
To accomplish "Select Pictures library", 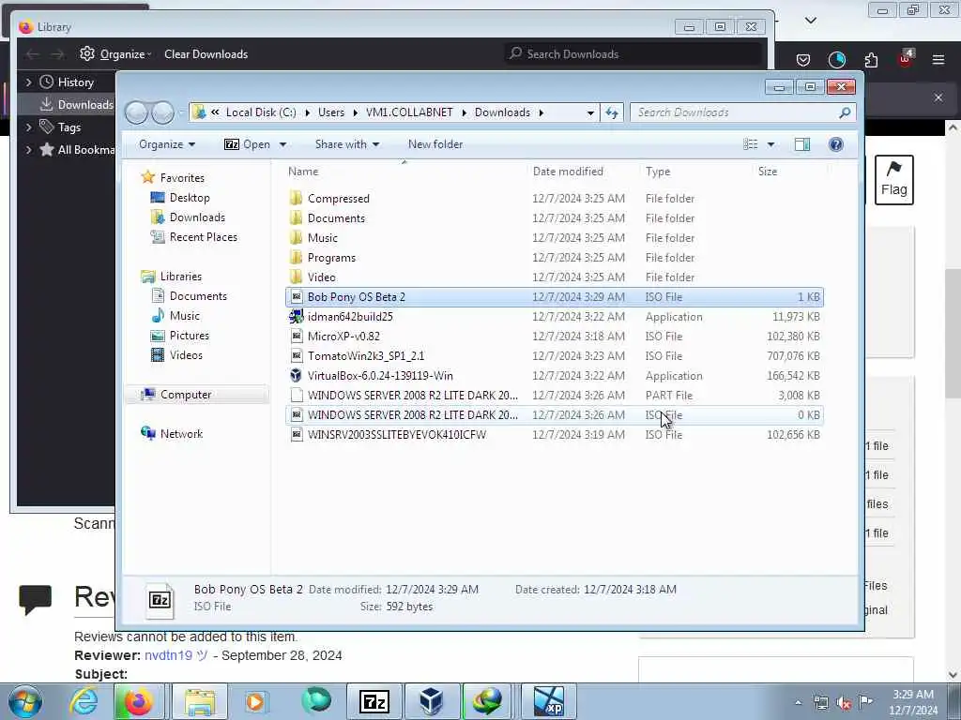I will coord(190,335).
